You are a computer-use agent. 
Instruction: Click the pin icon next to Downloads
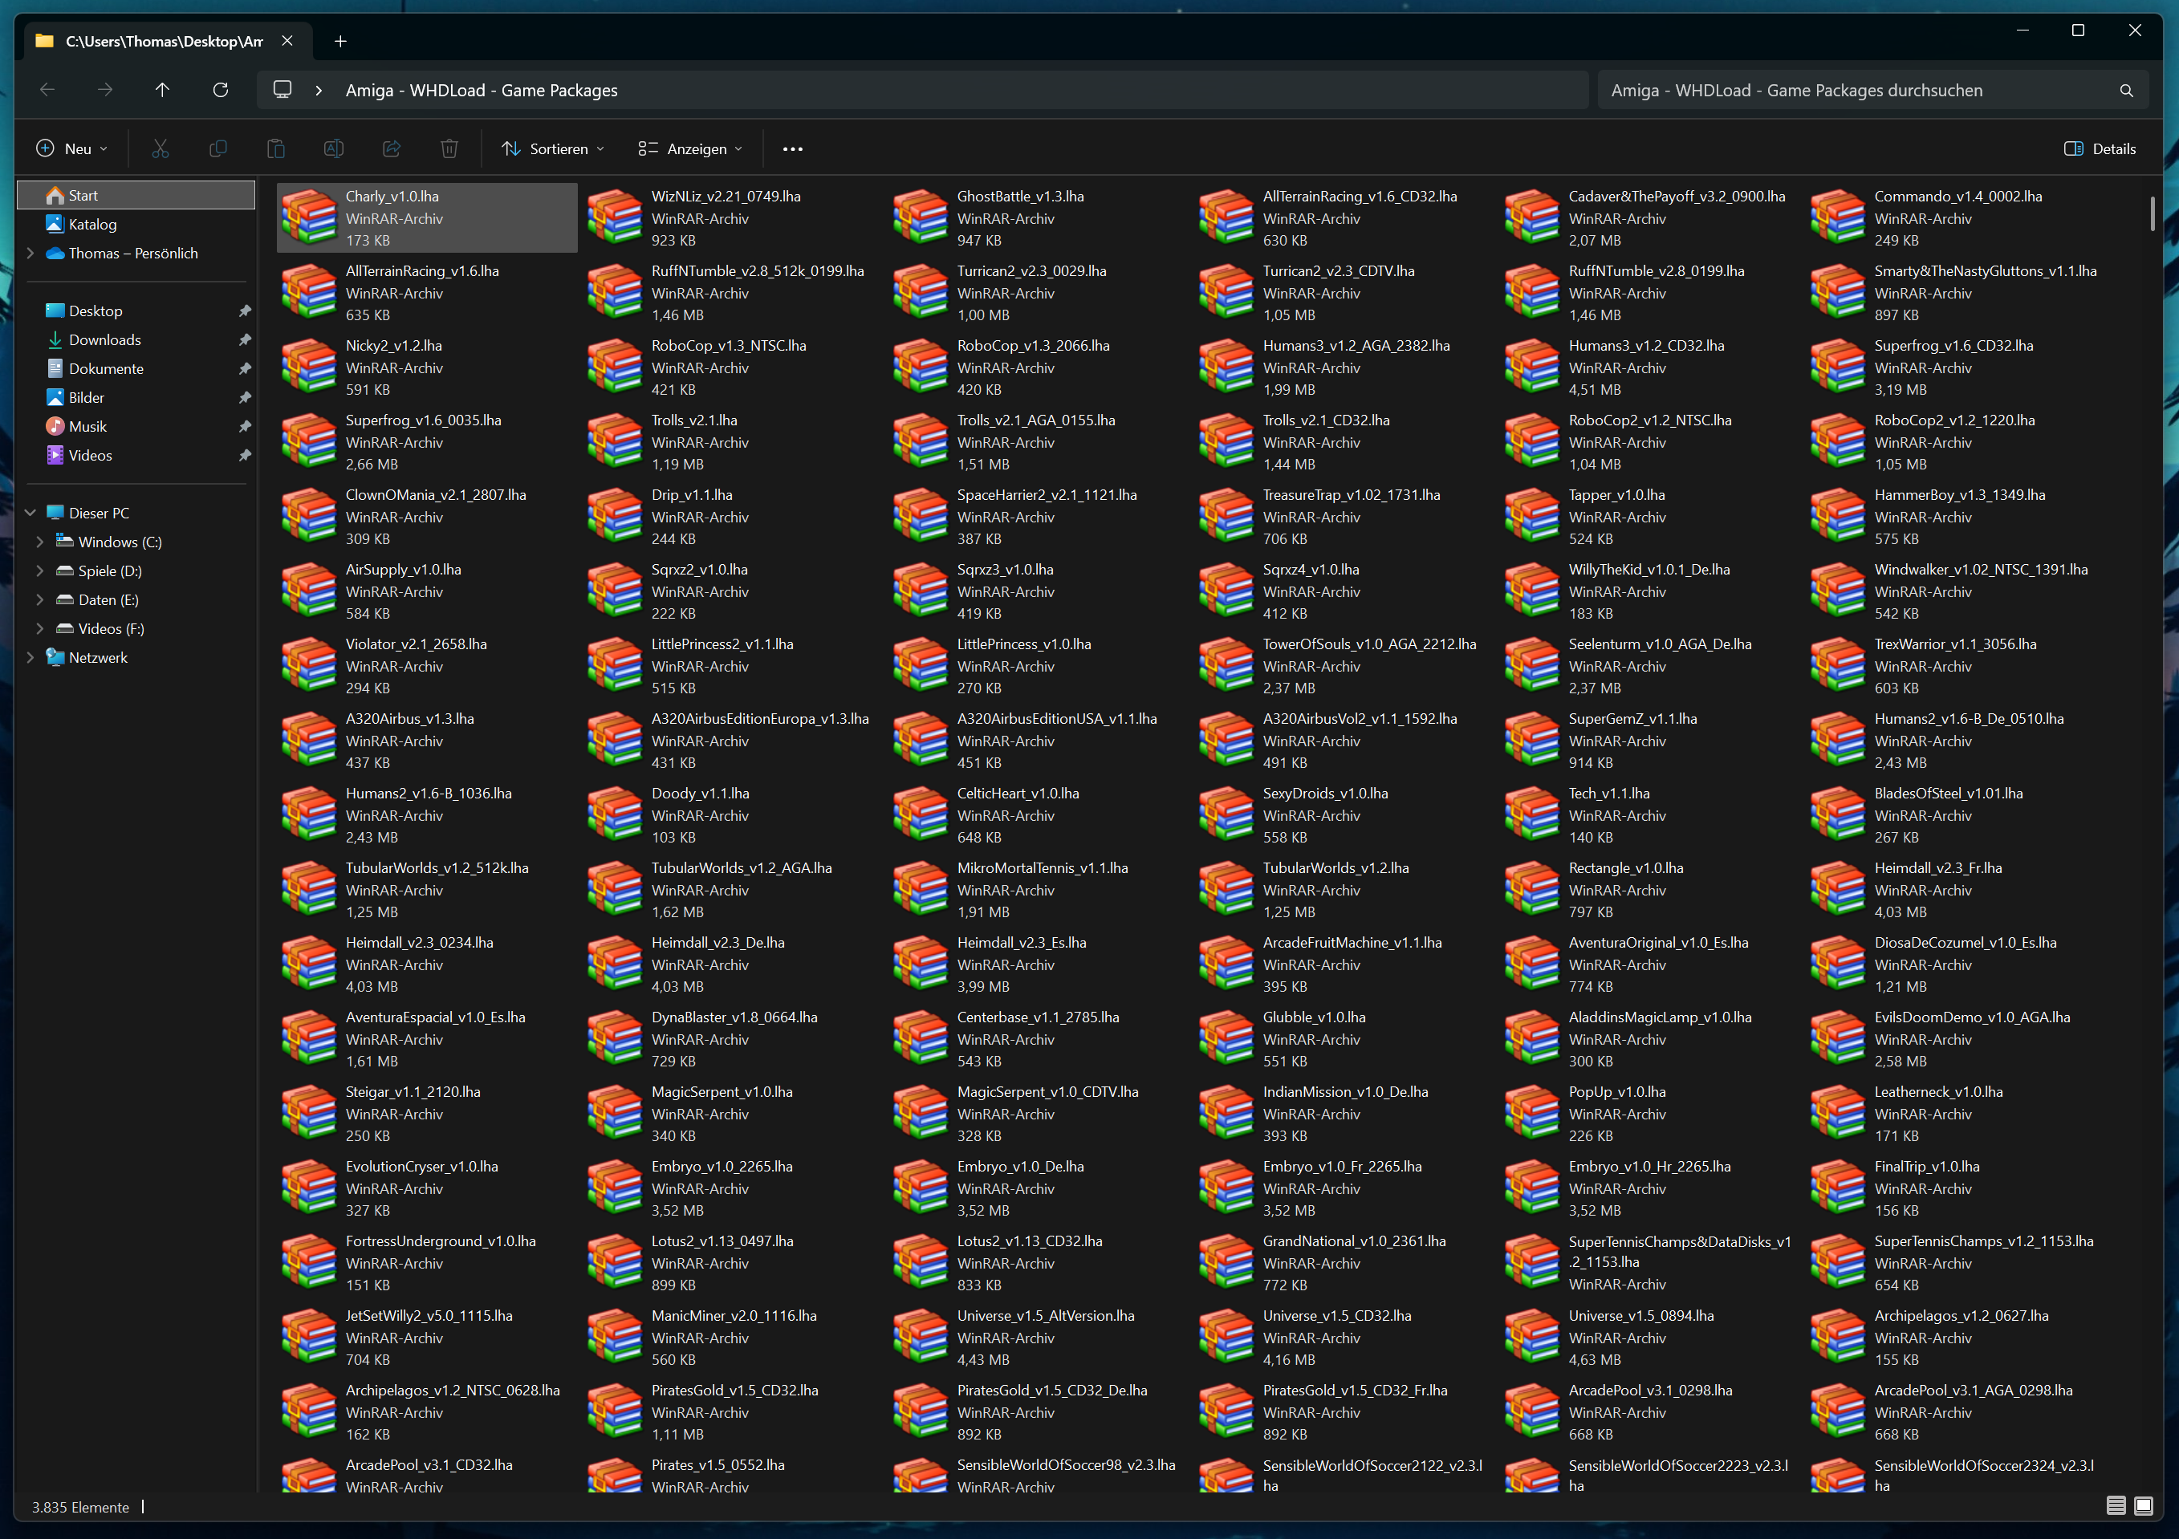244,339
